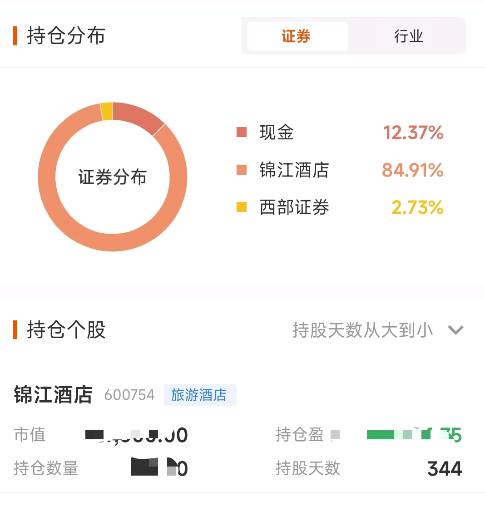Click the 84.91% holding percentage
Viewport: 485px width, 506px height.
(x=412, y=170)
